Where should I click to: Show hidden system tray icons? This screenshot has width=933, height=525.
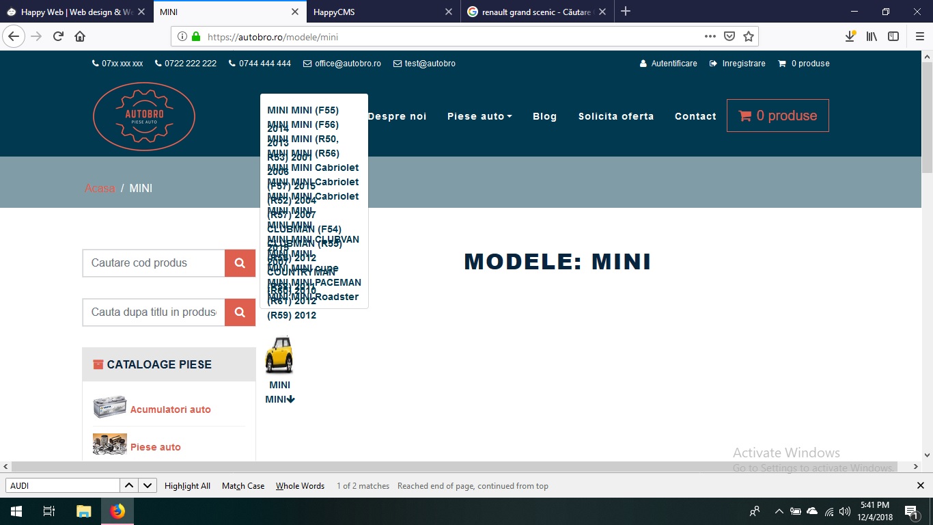click(779, 511)
